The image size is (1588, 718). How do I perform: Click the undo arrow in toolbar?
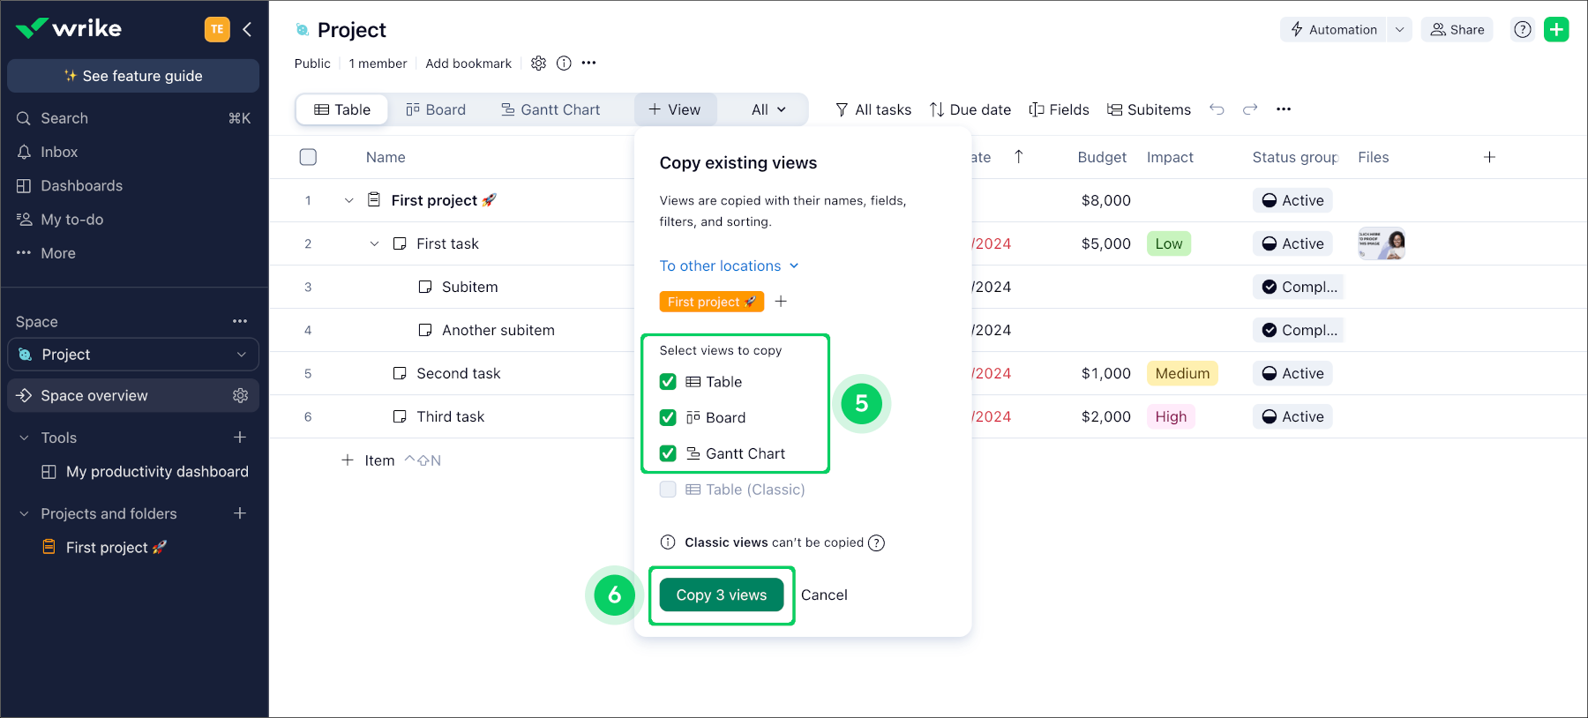[x=1217, y=109]
